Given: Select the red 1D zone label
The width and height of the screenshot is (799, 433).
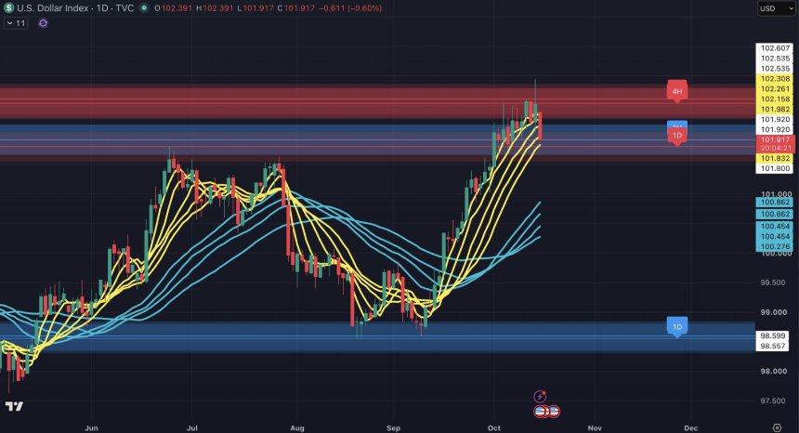Looking at the screenshot, I should tap(676, 136).
